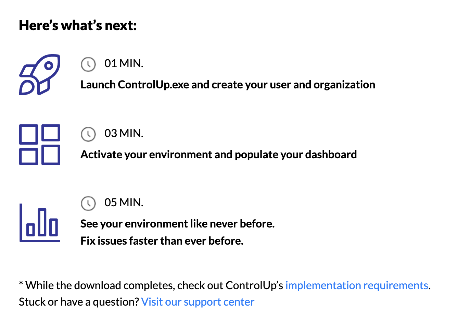Click the clock icon beside 05 MIN.
This screenshot has width=458, height=320.
point(88,203)
